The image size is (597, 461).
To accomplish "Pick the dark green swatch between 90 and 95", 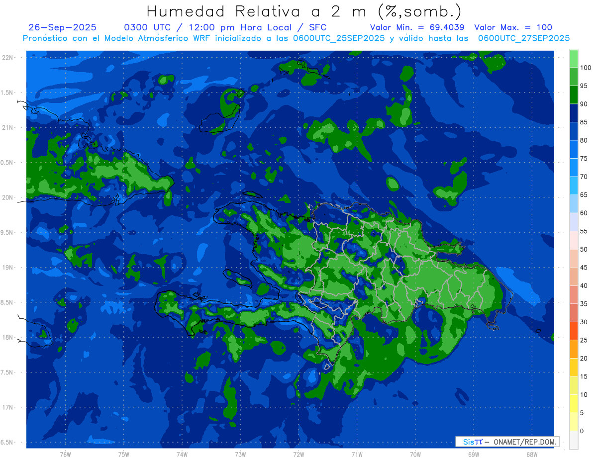I will point(574,94).
